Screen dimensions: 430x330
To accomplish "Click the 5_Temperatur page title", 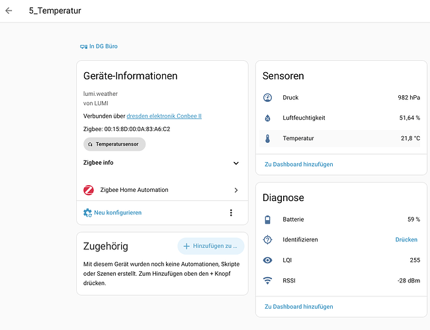I will tap(55, 11).
